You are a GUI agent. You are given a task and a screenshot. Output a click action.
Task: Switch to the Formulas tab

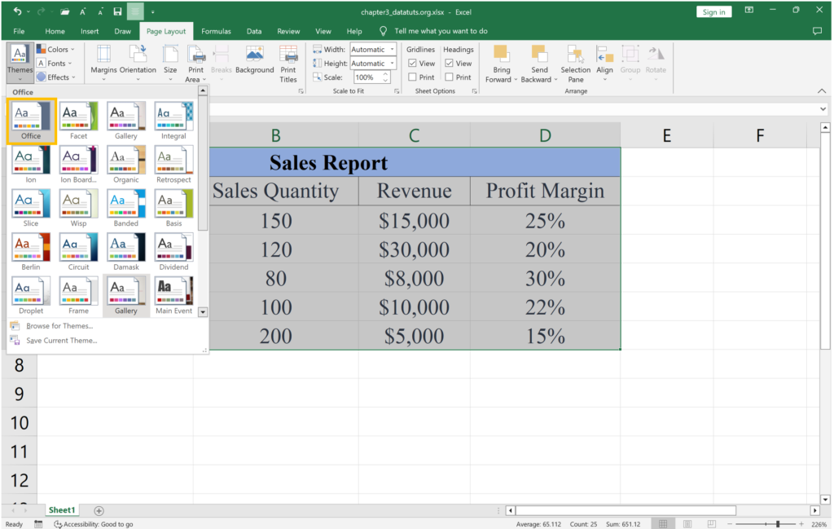click(x=216, y=31)
